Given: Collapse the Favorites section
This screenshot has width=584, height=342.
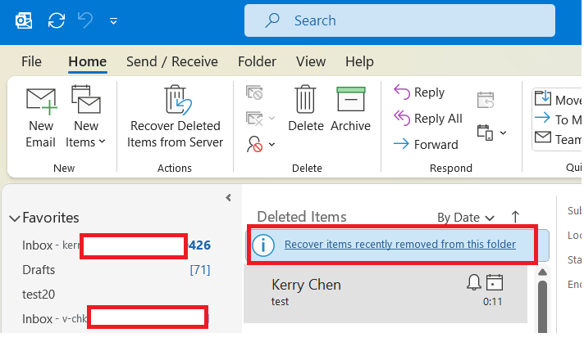Looking at the screenshot, I should (15, 218).
